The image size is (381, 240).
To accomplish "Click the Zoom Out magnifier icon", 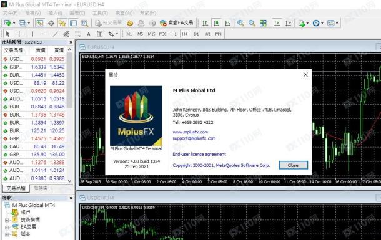I will point(252,23).
